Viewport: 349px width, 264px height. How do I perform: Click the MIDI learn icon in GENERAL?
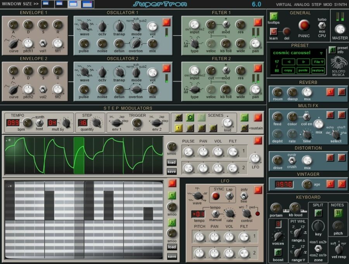tap(273, 31)
